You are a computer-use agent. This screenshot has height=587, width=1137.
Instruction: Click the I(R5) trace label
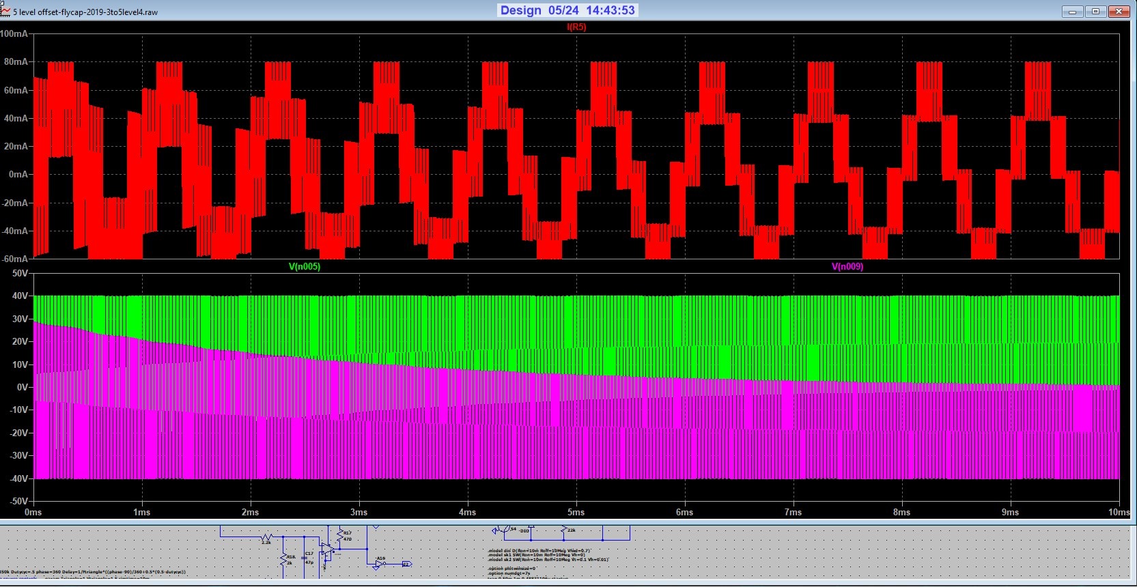click(x=576, y=27)
